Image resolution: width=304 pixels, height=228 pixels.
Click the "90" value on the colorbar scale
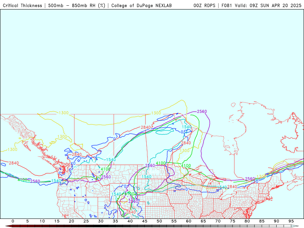pyautogui.click(x=277, y=221)
